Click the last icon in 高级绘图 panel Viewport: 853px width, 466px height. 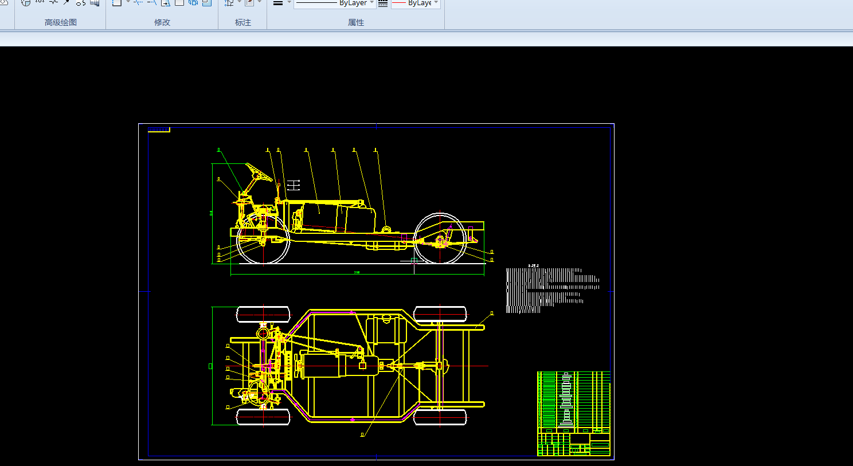point(95,3)
